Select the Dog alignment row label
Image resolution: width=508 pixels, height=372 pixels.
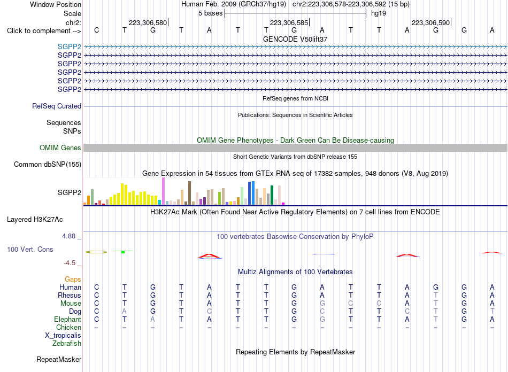pyautogui.click(x=75, y=312)
